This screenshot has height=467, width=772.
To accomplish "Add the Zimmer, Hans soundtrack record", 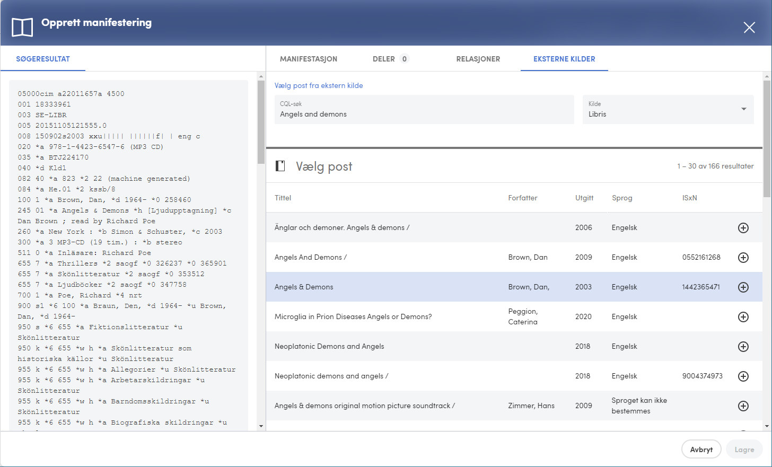I will [743, 406].
